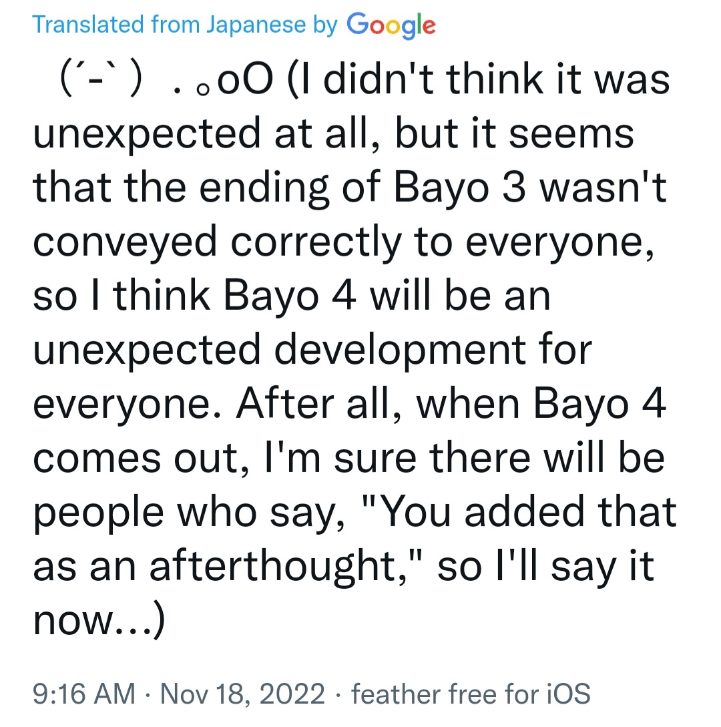Open the "feather free for iOS" source link
The width and height of the screenshot is (721, 727).
(471, 694)
